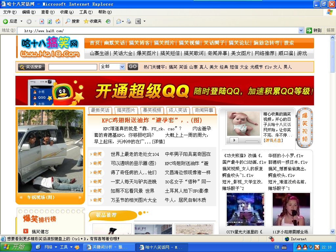336x252 pixels.
Task: Switch to the 最新笑话 tab
Action: [100, 110]
